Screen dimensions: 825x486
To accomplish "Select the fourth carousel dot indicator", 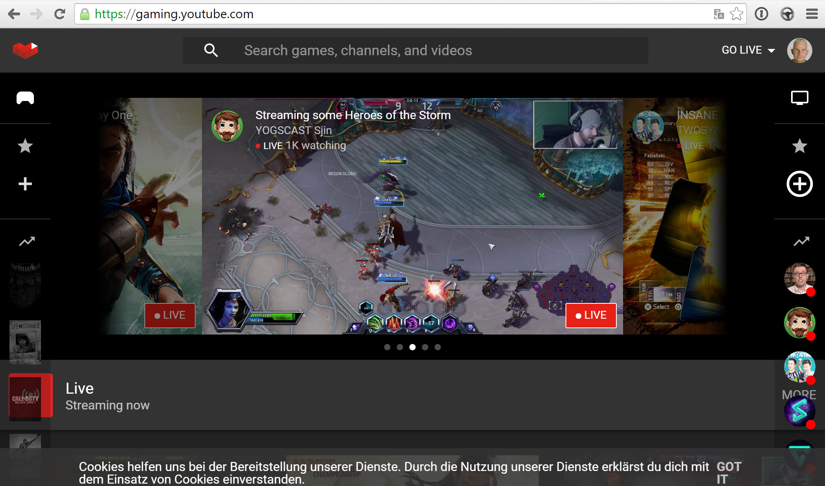I will (425, 347).
